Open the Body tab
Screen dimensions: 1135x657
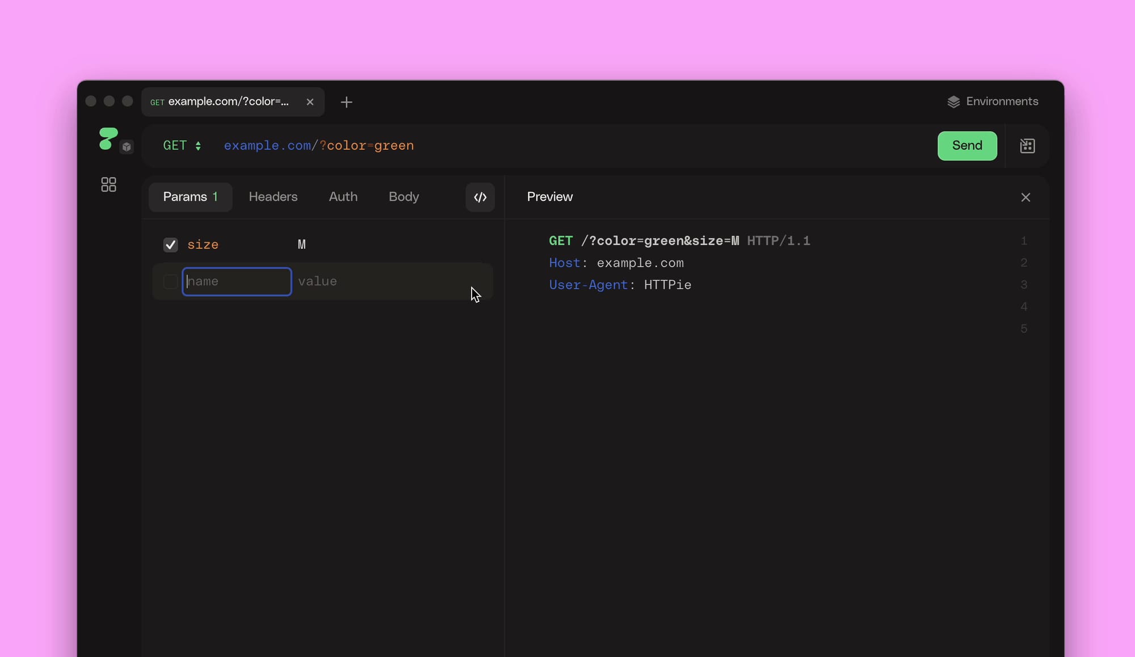click(x=403, y=197)
